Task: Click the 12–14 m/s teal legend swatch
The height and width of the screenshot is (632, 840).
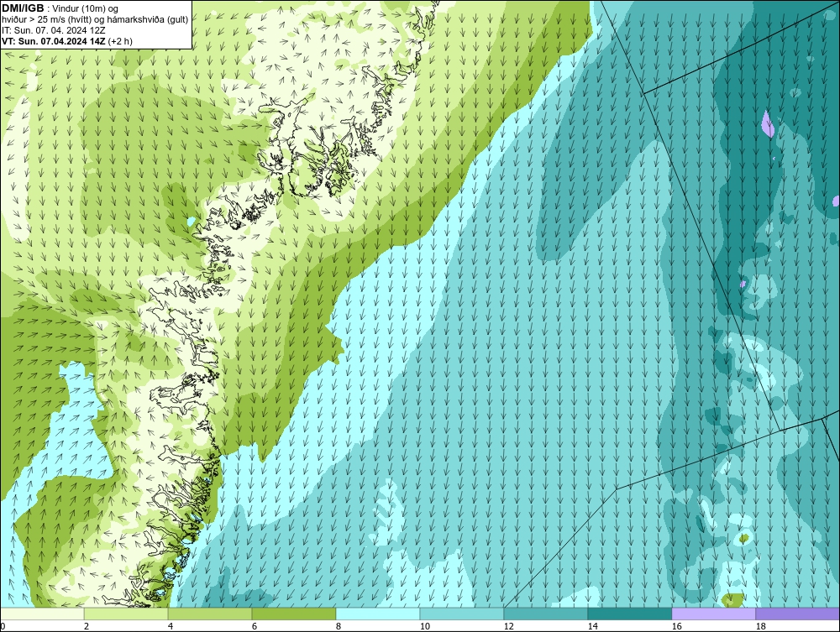Action: 545,614
